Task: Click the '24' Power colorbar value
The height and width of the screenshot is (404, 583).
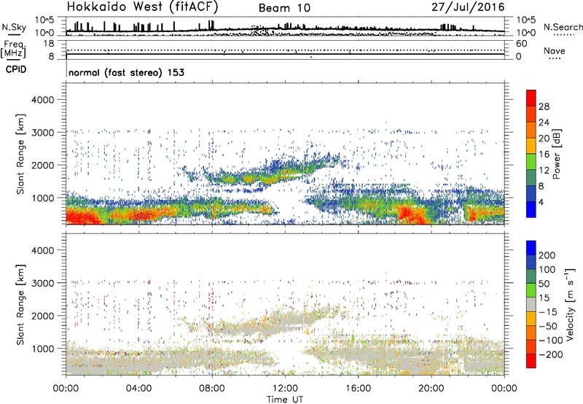Action: click(x=544, y=123)
